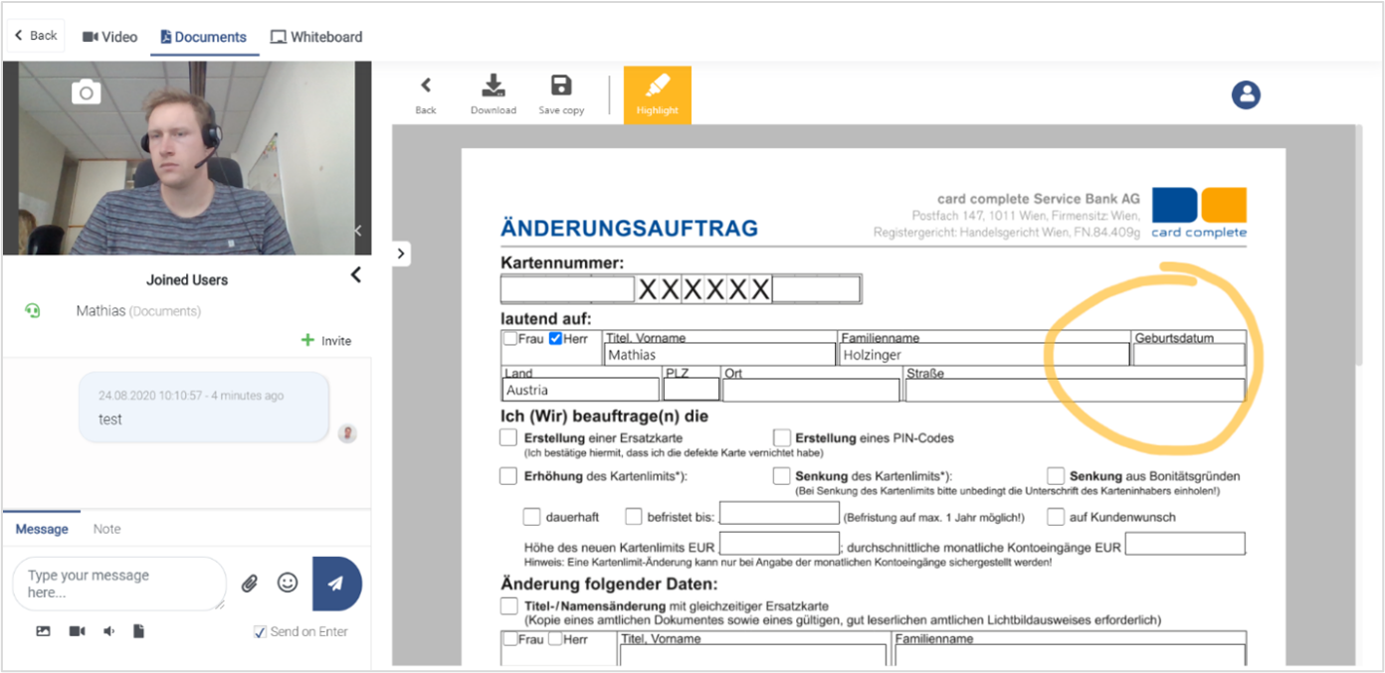Click Höhe des neuen Kartenlimits EUR field

pos(780,544)
